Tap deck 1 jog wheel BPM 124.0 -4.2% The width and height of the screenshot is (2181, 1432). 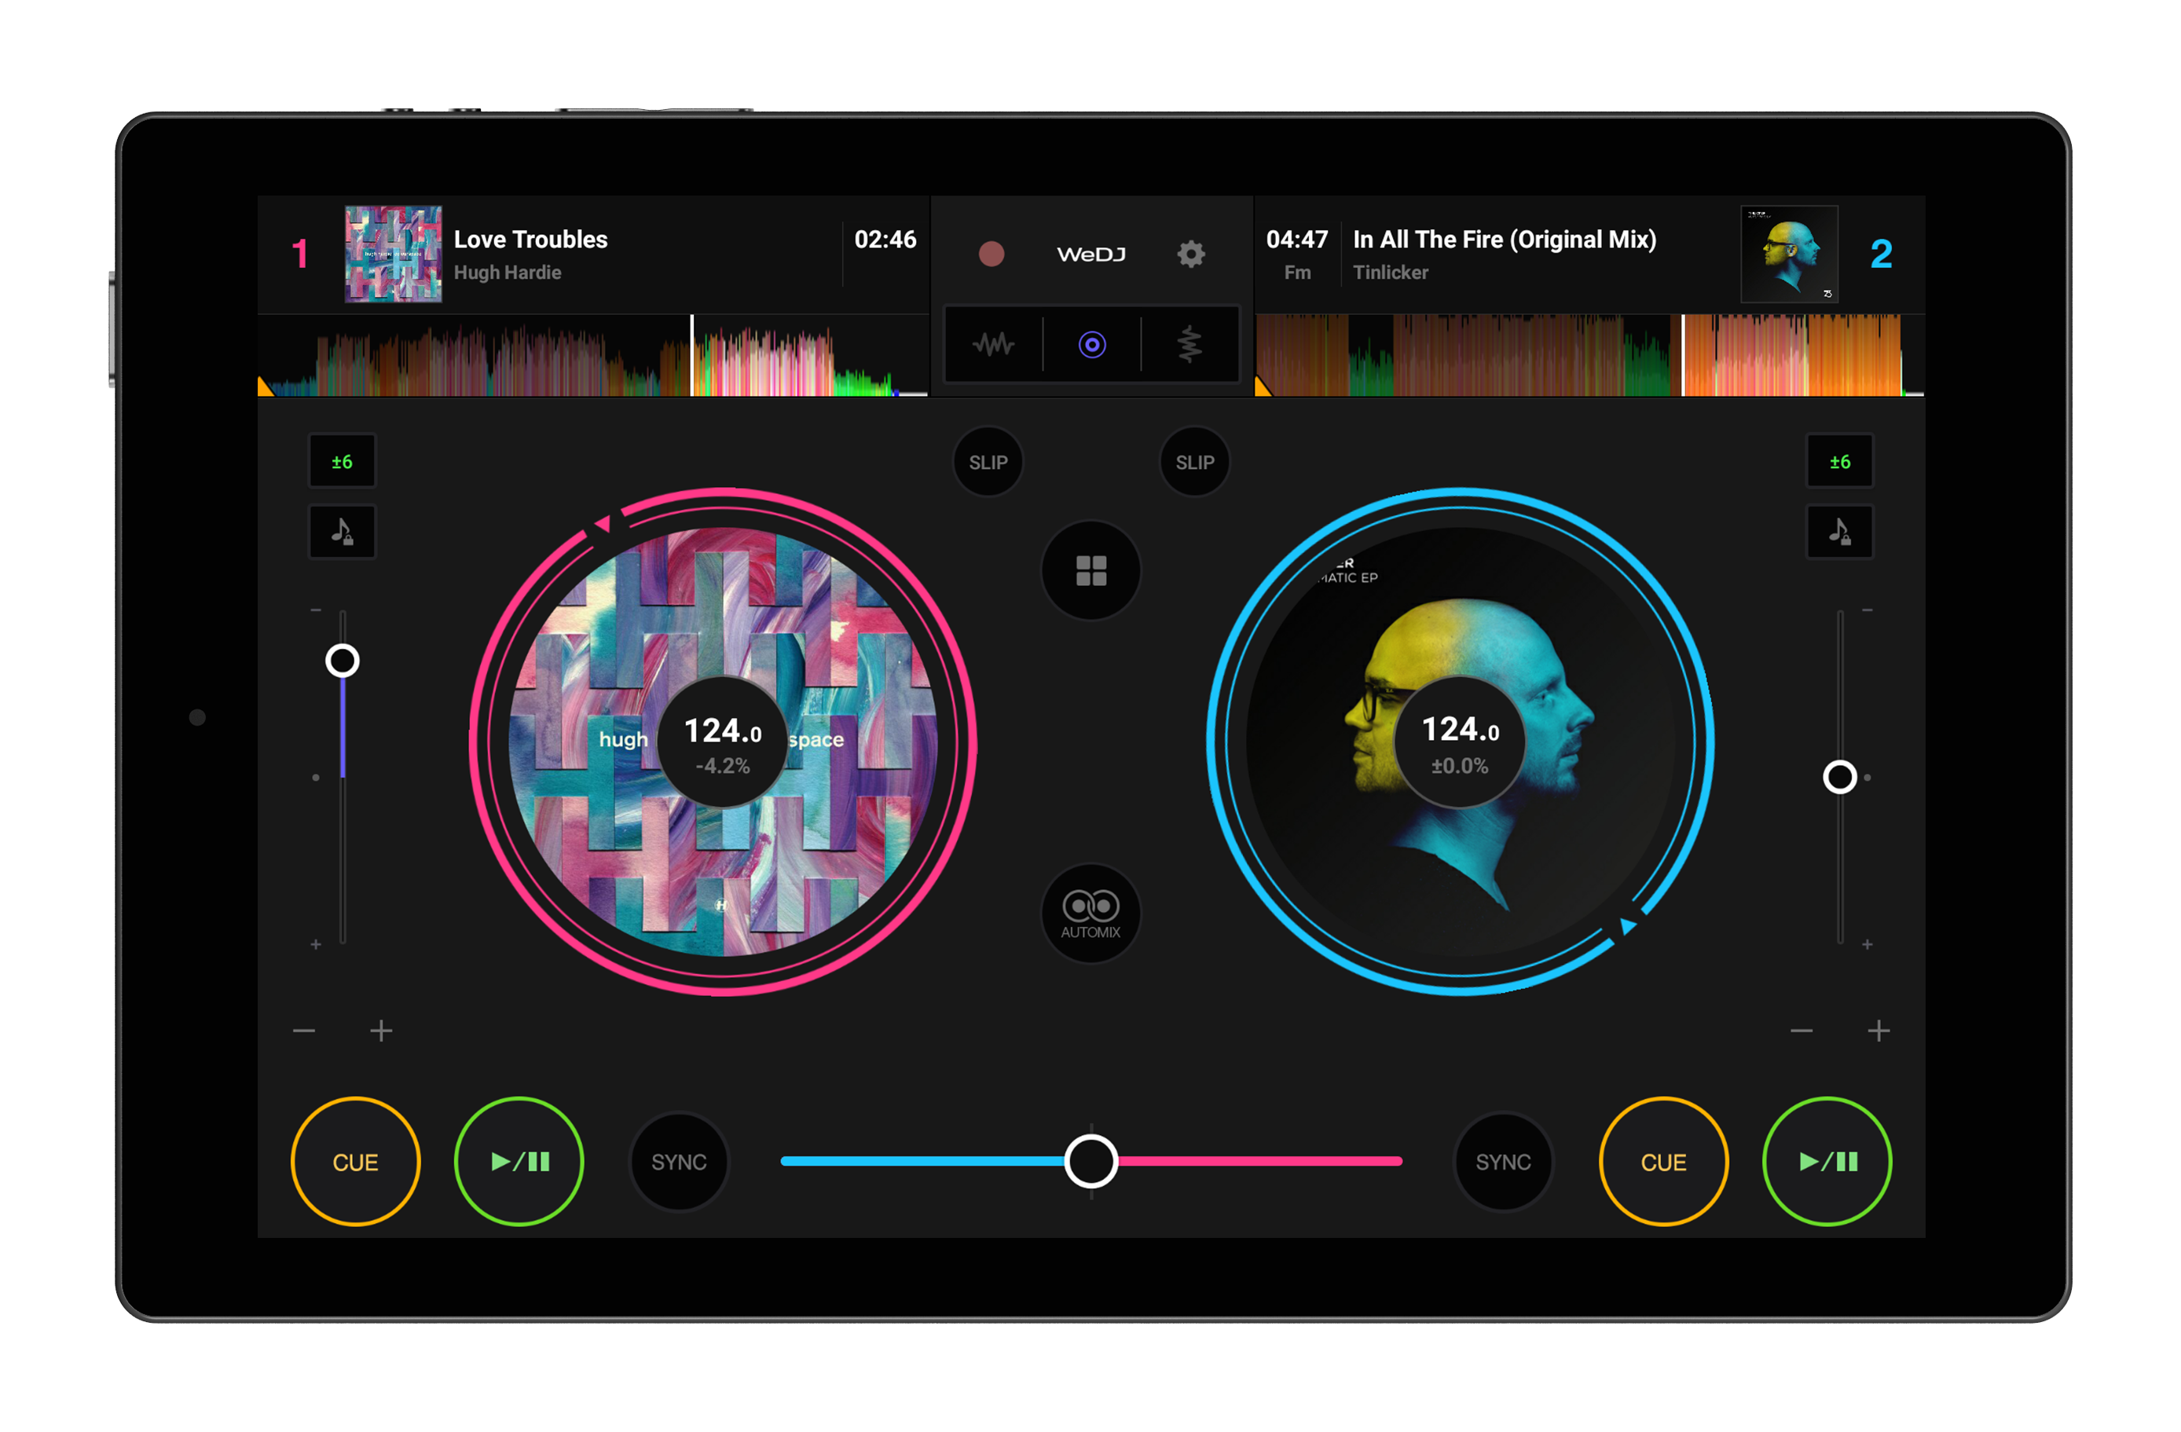(x=723, y=742)
